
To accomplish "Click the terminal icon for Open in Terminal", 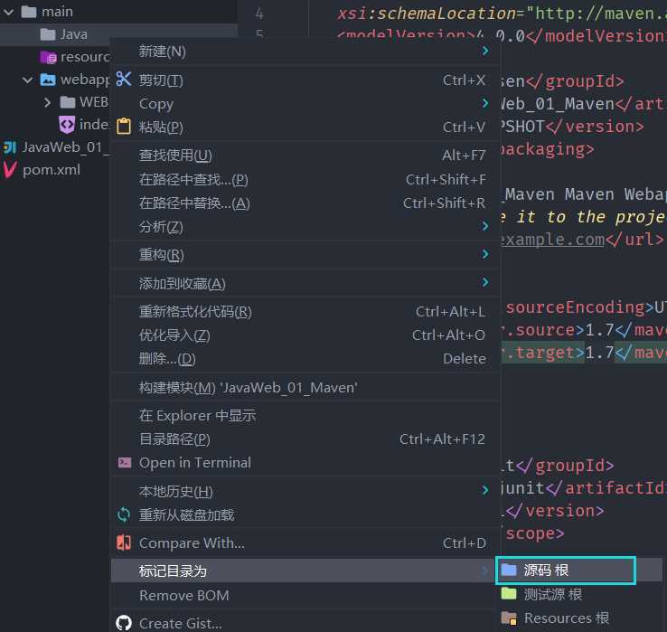I will coord(124,462).
